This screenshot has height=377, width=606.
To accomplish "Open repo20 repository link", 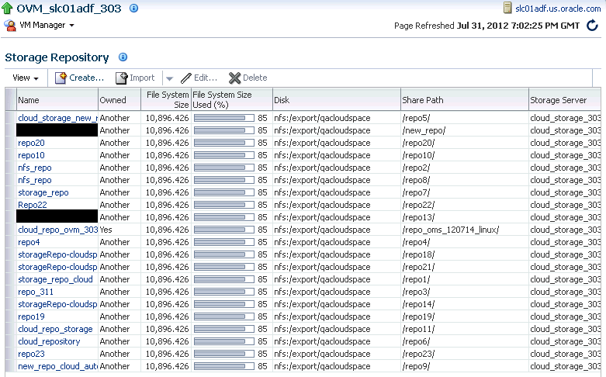I will (x=31, y=143).
